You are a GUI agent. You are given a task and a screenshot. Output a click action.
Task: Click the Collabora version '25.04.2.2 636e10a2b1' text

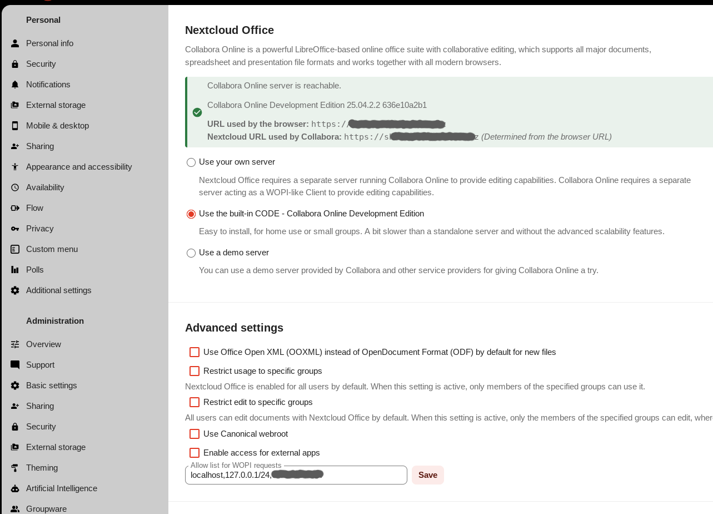click(387, 105)
